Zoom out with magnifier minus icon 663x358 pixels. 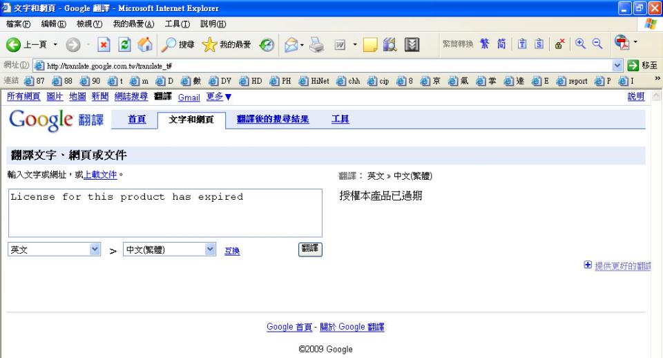click(597, 44)
